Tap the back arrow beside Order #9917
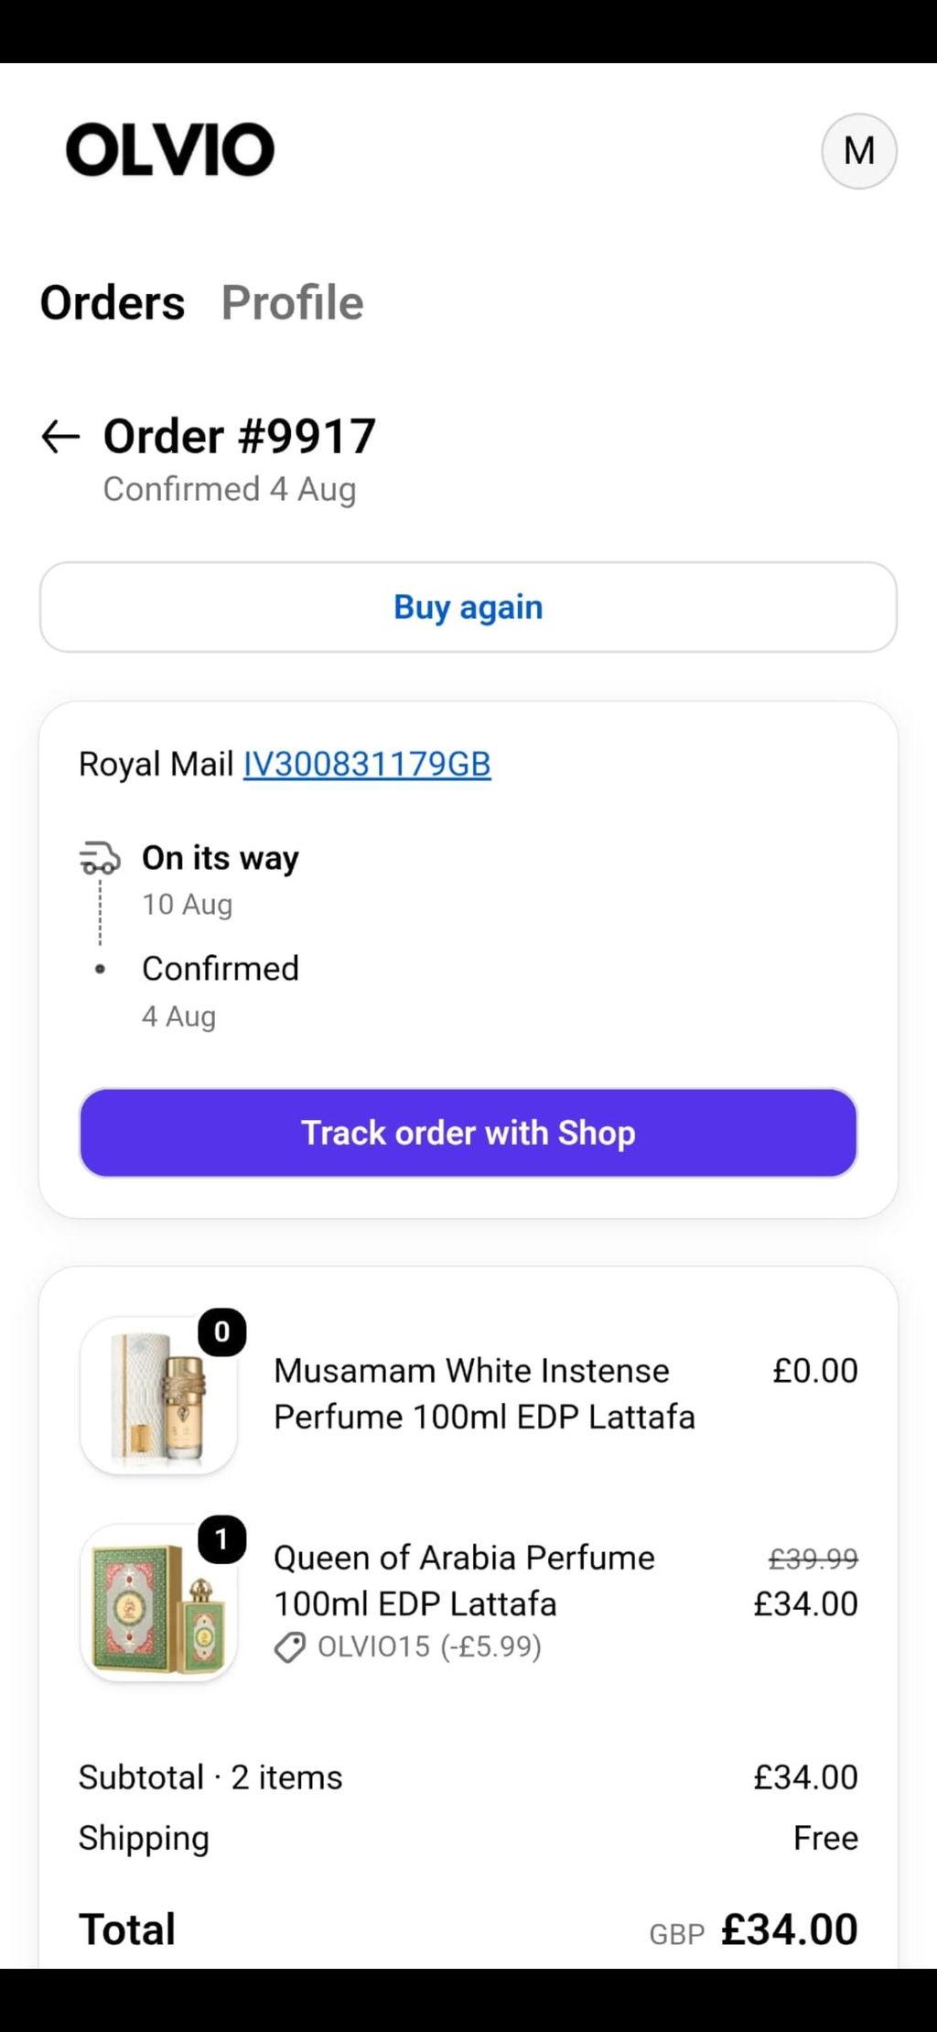The height and width of the screenshot is (2032, 937). (61, 437)
